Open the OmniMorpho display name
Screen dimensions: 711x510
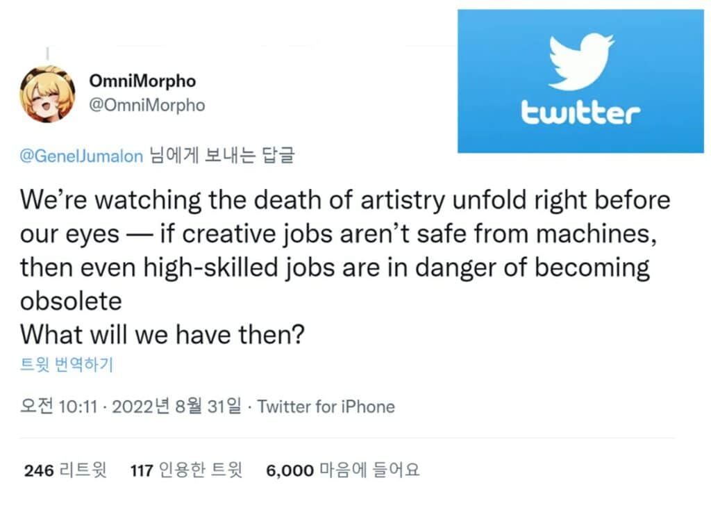(x=142, y=81)
